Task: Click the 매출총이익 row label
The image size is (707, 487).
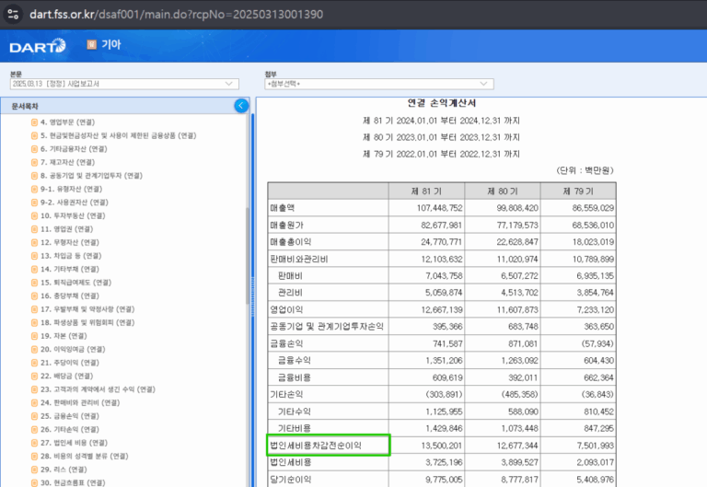Action: coord(291,242)
